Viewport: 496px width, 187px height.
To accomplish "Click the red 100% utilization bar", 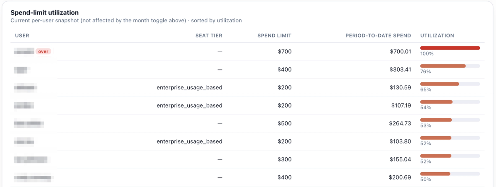I will (x=450, y=48).
